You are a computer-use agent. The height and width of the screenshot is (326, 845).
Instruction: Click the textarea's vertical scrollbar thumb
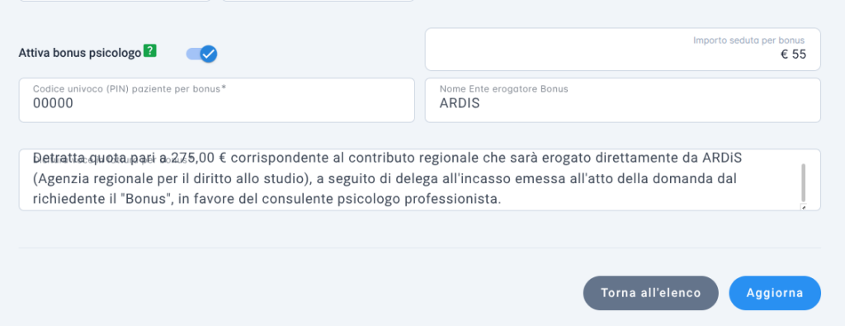click(804, 182)
